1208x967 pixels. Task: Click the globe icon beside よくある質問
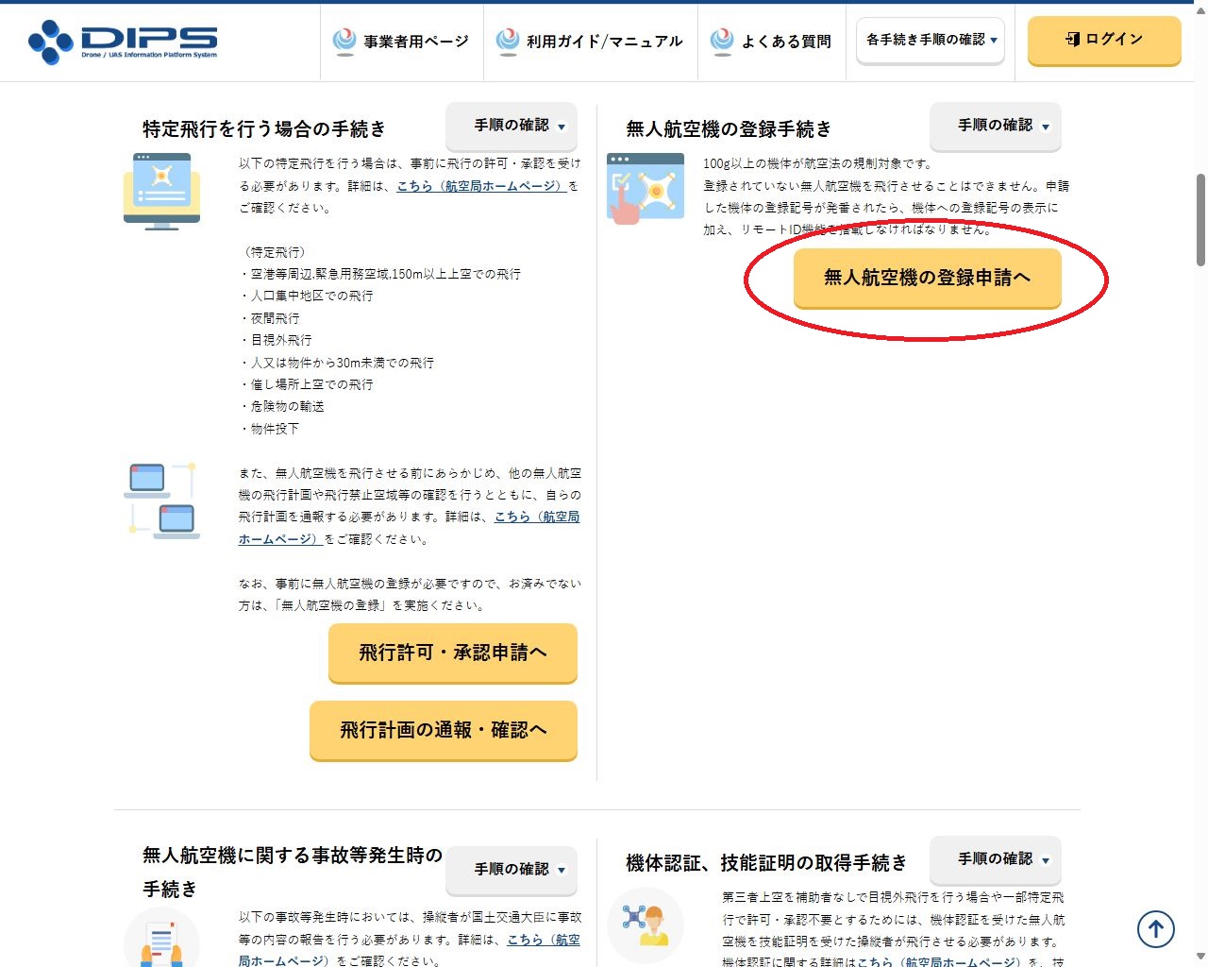[722, 41]
